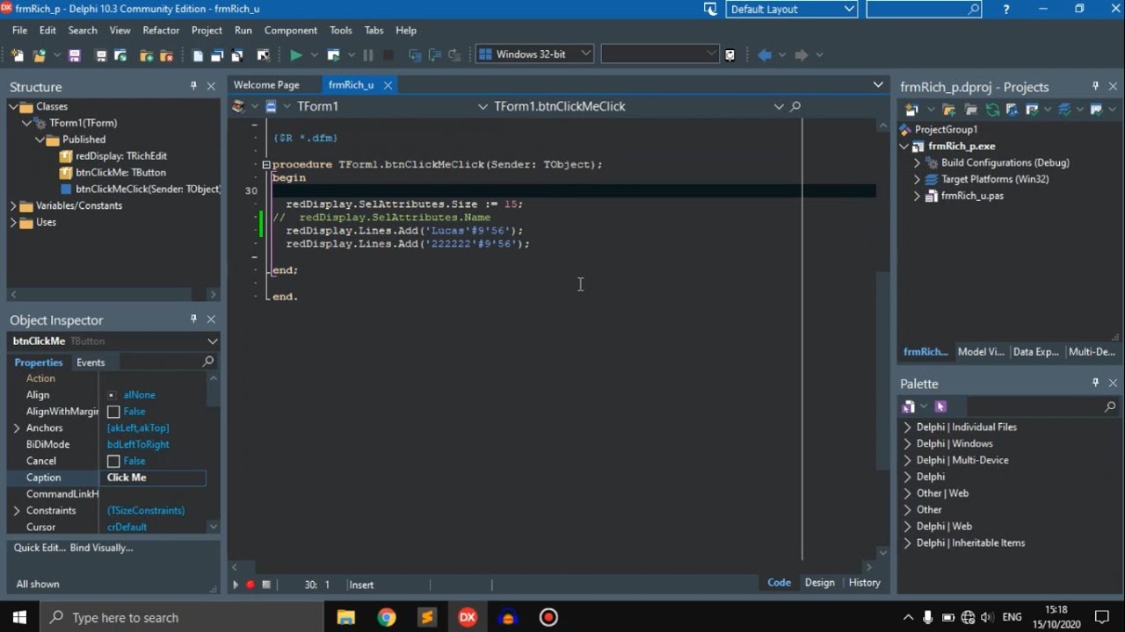Viewport: 1125px width, 632px height.
Task: Save the current file with purple disk icon
Action: pyautogui.click(x=75, y=54)
